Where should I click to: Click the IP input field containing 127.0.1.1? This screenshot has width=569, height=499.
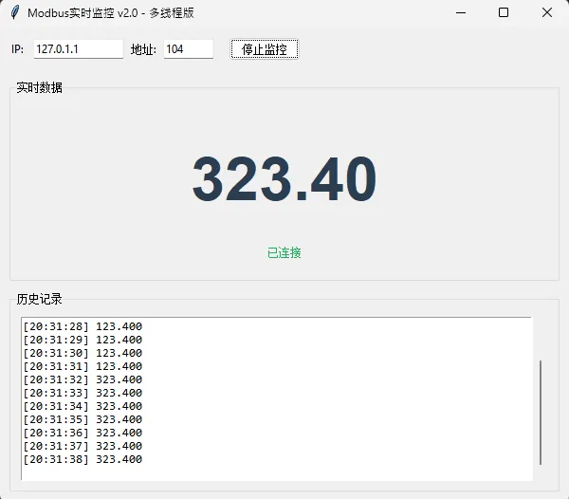pos(78,49)
